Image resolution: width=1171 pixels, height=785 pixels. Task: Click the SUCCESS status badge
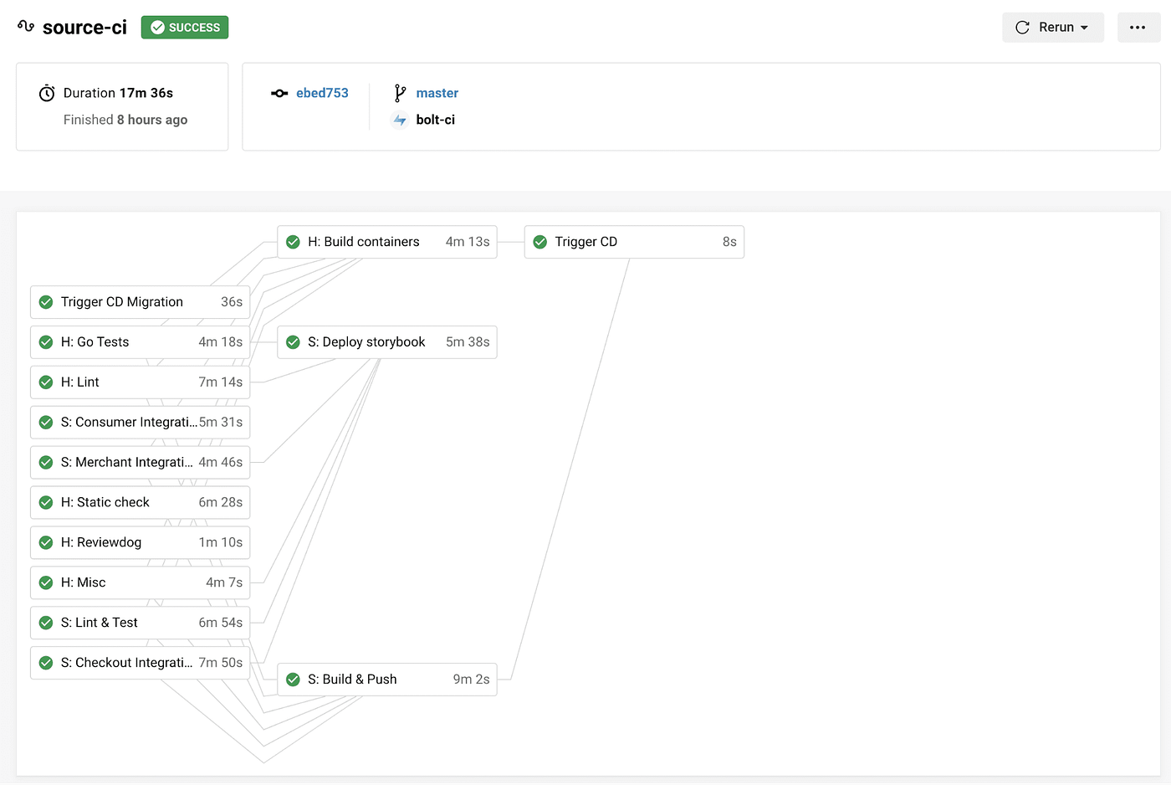[x=185, y=28]
